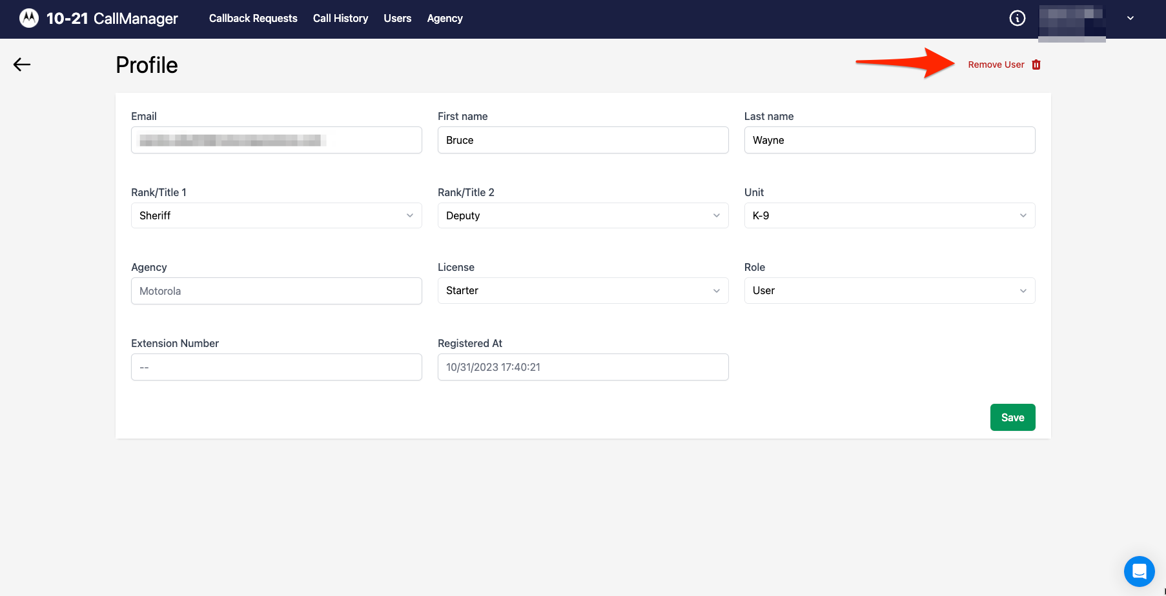Focus the Extension Number field
This screenshot has height=596, width=1166.
[276, 367]
